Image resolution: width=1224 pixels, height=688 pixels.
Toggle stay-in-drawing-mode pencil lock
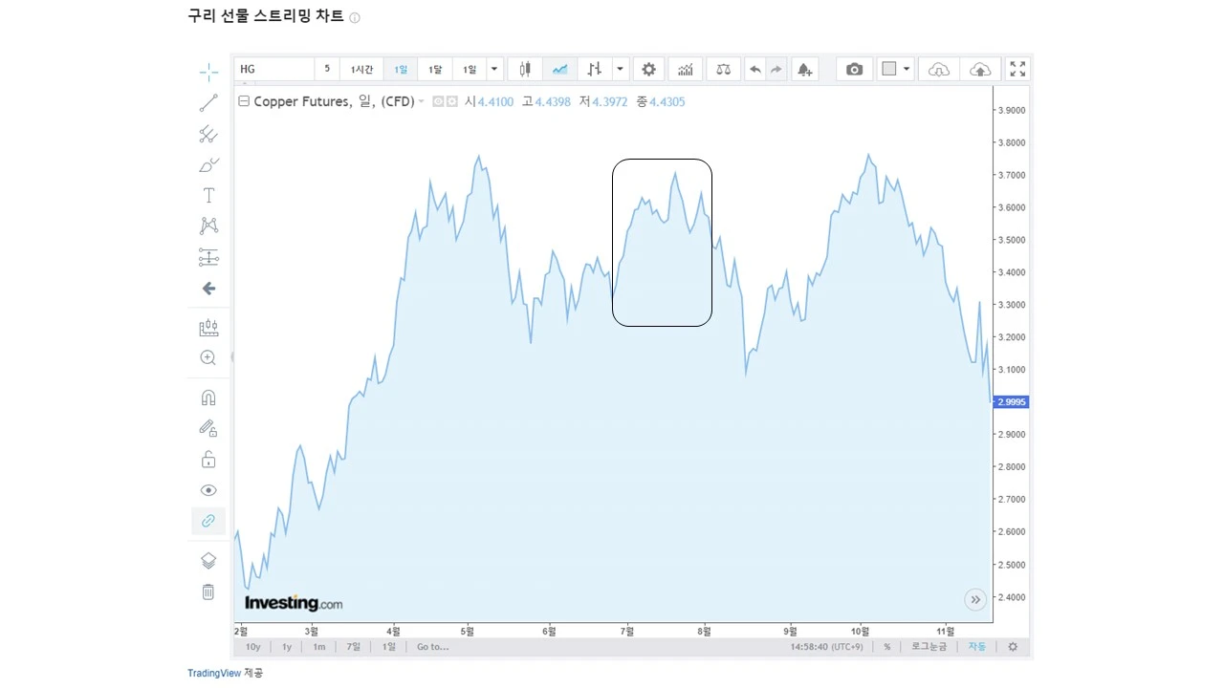pyautogui.click(x=208, y=428)
